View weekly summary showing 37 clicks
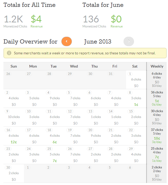The width and height of the screenshot is (168, 185). (x=157, y=136)
